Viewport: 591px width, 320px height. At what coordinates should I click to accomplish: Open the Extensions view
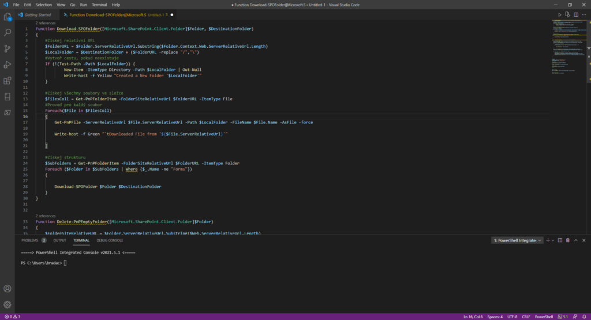7,81
